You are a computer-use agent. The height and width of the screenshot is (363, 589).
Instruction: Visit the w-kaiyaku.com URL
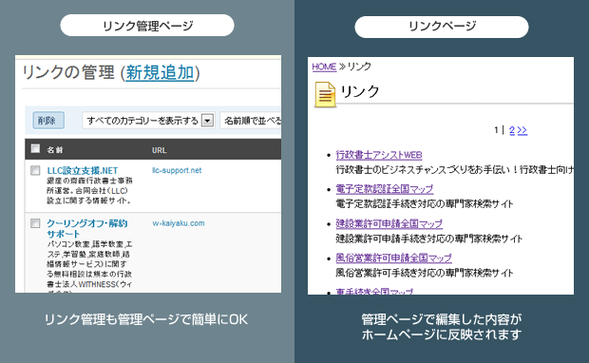(x=179, y=223)
